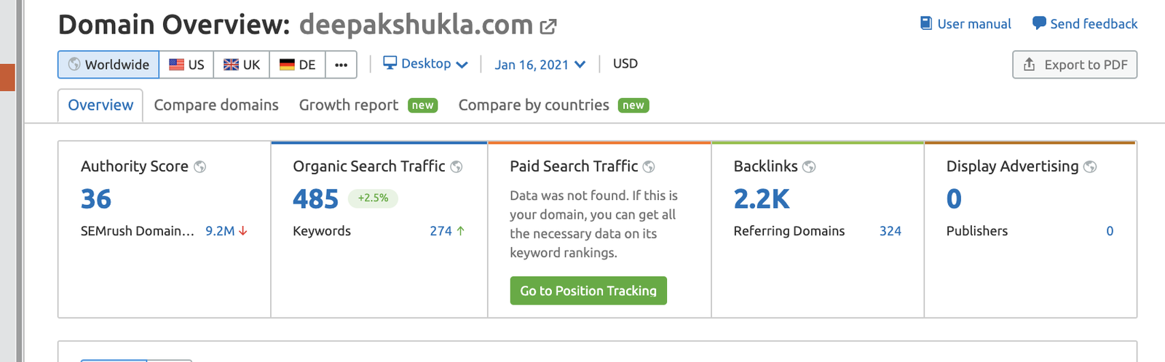Screen dimensions: 1165x362
Task: Click the globe icon next to Authority Score
Action: point(200,166)
